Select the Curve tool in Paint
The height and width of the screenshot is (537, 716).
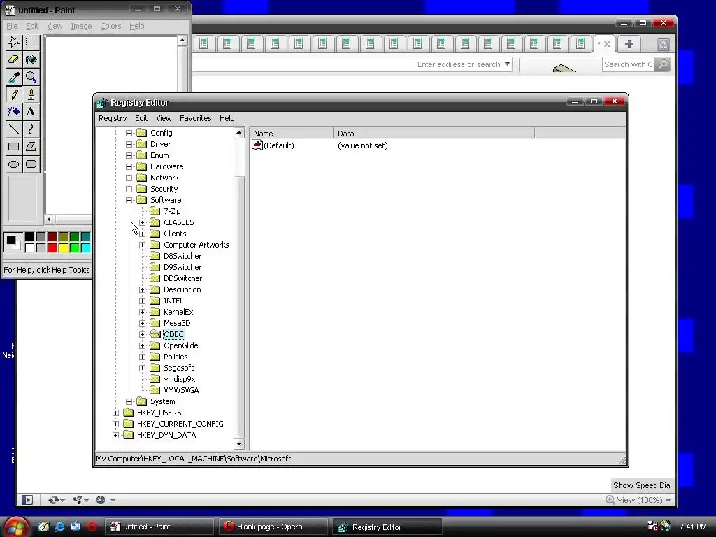click(31, 129)
